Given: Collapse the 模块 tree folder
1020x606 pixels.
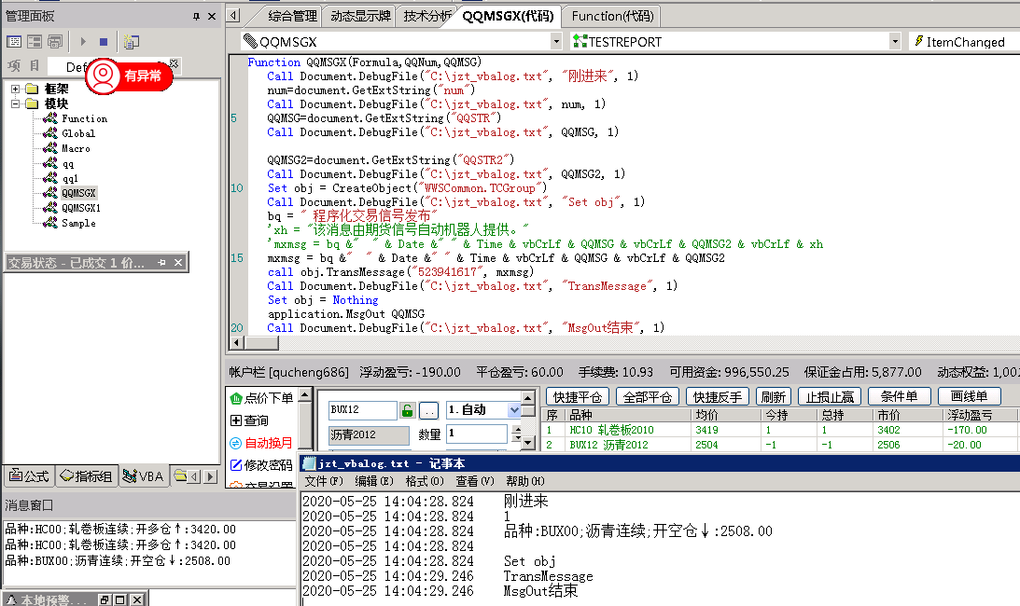Looking at the screenshot, I should point(15,103).
